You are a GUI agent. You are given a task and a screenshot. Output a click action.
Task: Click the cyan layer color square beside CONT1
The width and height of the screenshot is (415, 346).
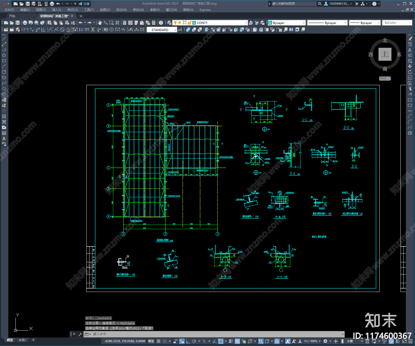(x=194, y=23)
